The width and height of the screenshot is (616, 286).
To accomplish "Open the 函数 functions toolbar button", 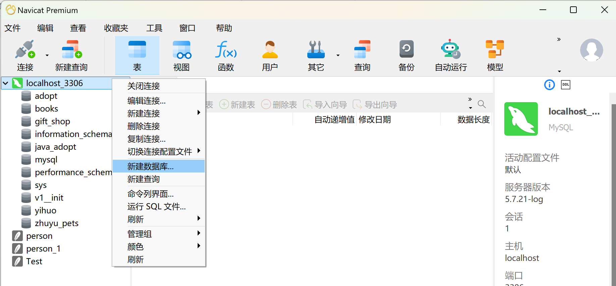I will click(x=226, y=56).
